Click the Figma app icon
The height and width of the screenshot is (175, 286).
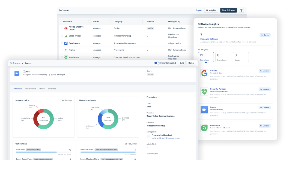click(65, 50)
